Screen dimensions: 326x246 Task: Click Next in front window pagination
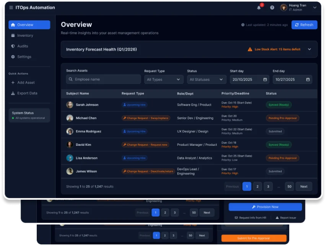point(304,186)
